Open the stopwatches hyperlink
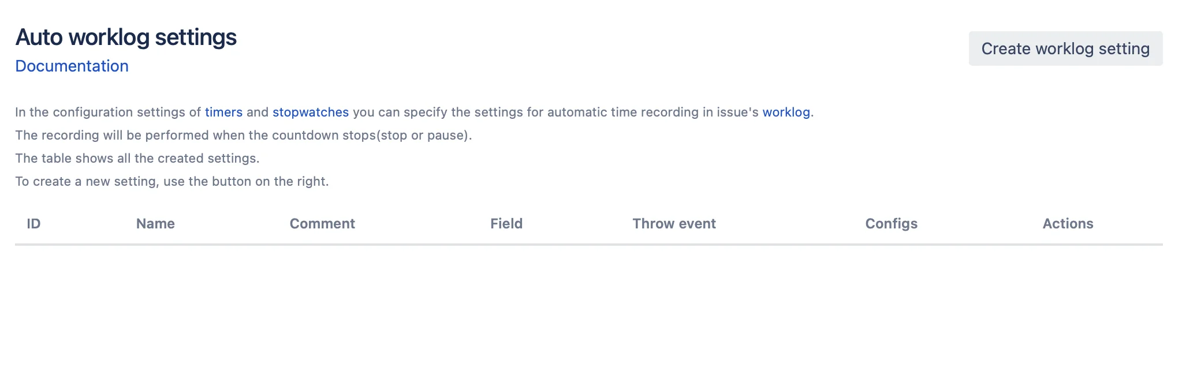 pos(311,112)
